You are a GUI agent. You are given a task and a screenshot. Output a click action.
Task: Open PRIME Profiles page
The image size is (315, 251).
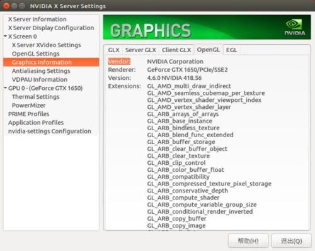(x=28, y=114)
